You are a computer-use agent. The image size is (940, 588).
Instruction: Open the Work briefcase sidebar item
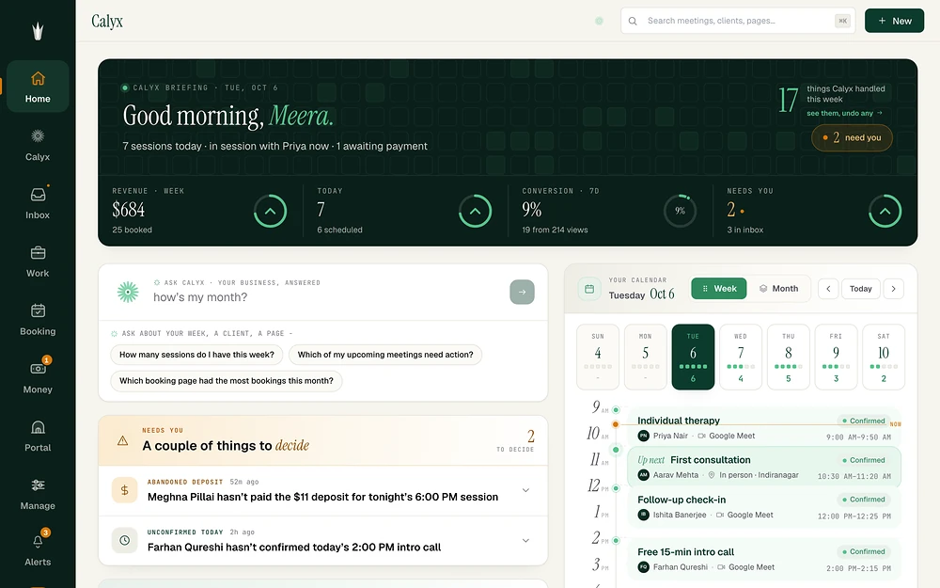tap(38, 261)
